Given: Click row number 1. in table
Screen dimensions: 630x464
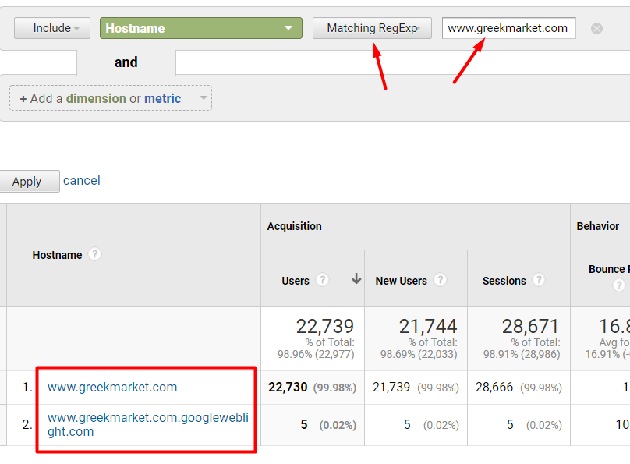Looking at the screenshot, I should coord(27,388).
